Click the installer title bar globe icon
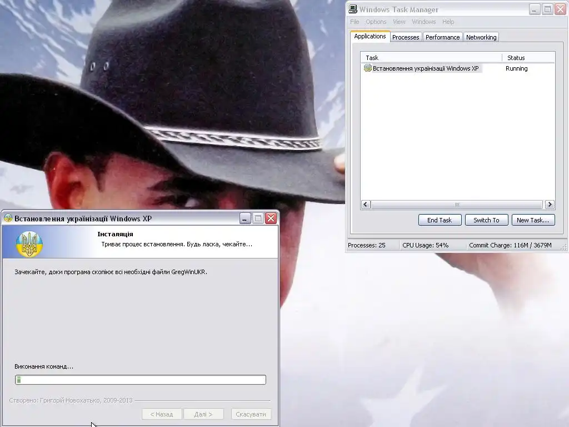569x427 pixels. tap(8, 218)
